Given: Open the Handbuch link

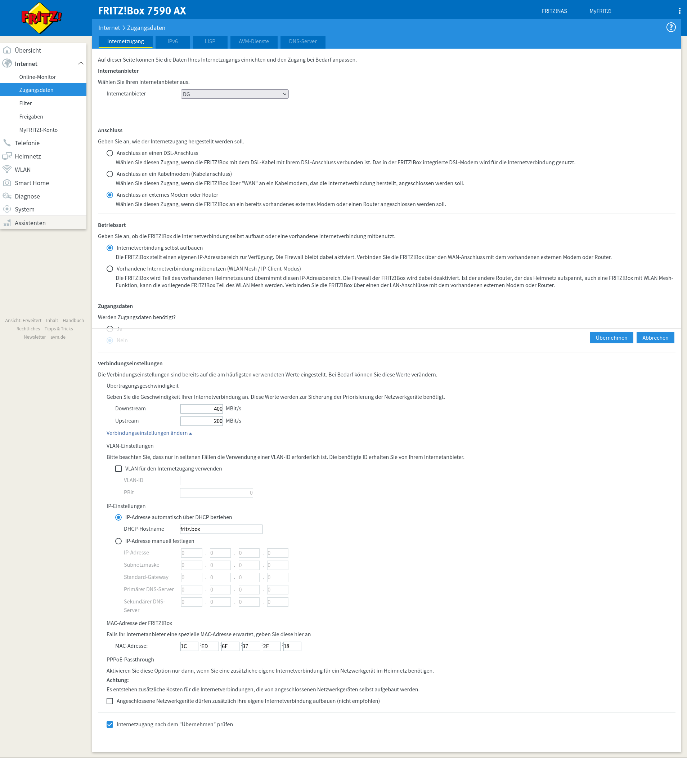Looking at the screenshot, I should [73, 320].
